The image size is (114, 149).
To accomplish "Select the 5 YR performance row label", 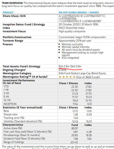I will click(x=6, y=97).
